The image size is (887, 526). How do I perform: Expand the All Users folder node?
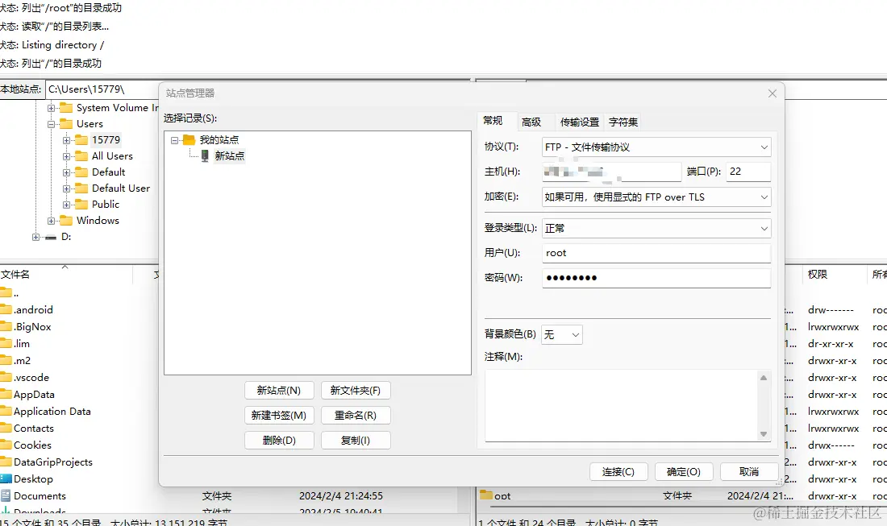click(x=67, y=156)
